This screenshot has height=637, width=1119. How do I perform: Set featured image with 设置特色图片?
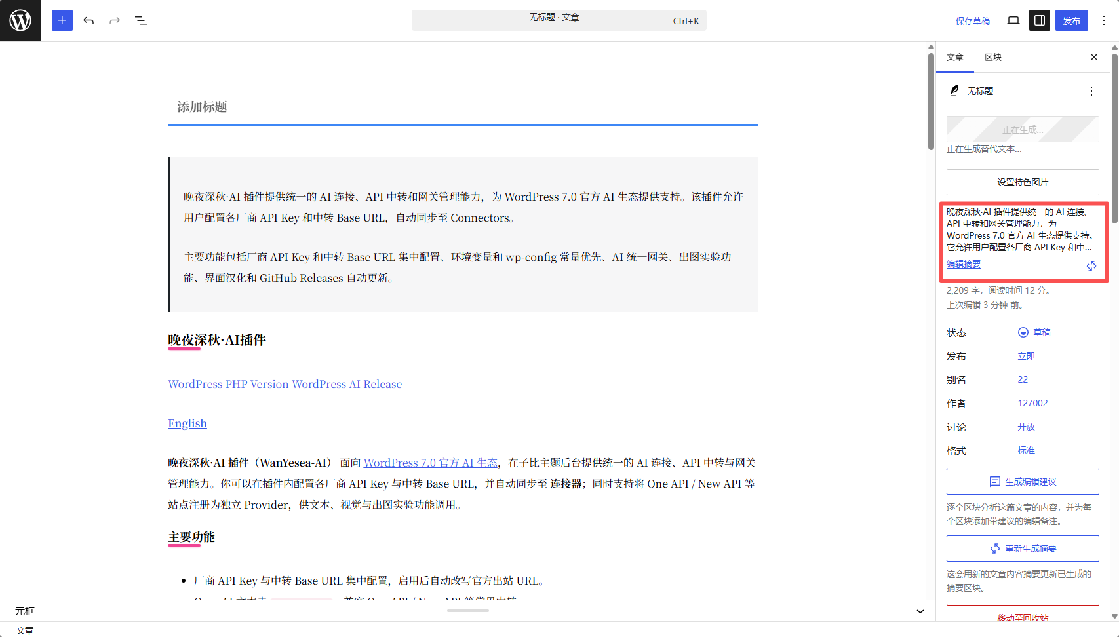pyautogui.click(x=1023, y=182)
